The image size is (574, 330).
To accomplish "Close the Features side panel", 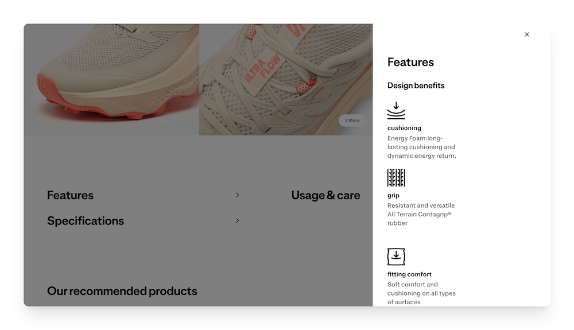I will [x=526, y=34].
